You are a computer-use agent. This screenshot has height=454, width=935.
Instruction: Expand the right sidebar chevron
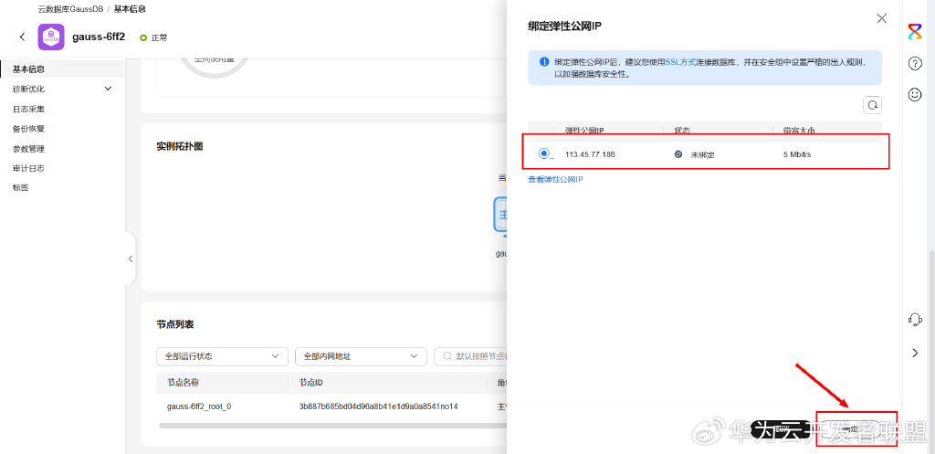tap(915, 354)
